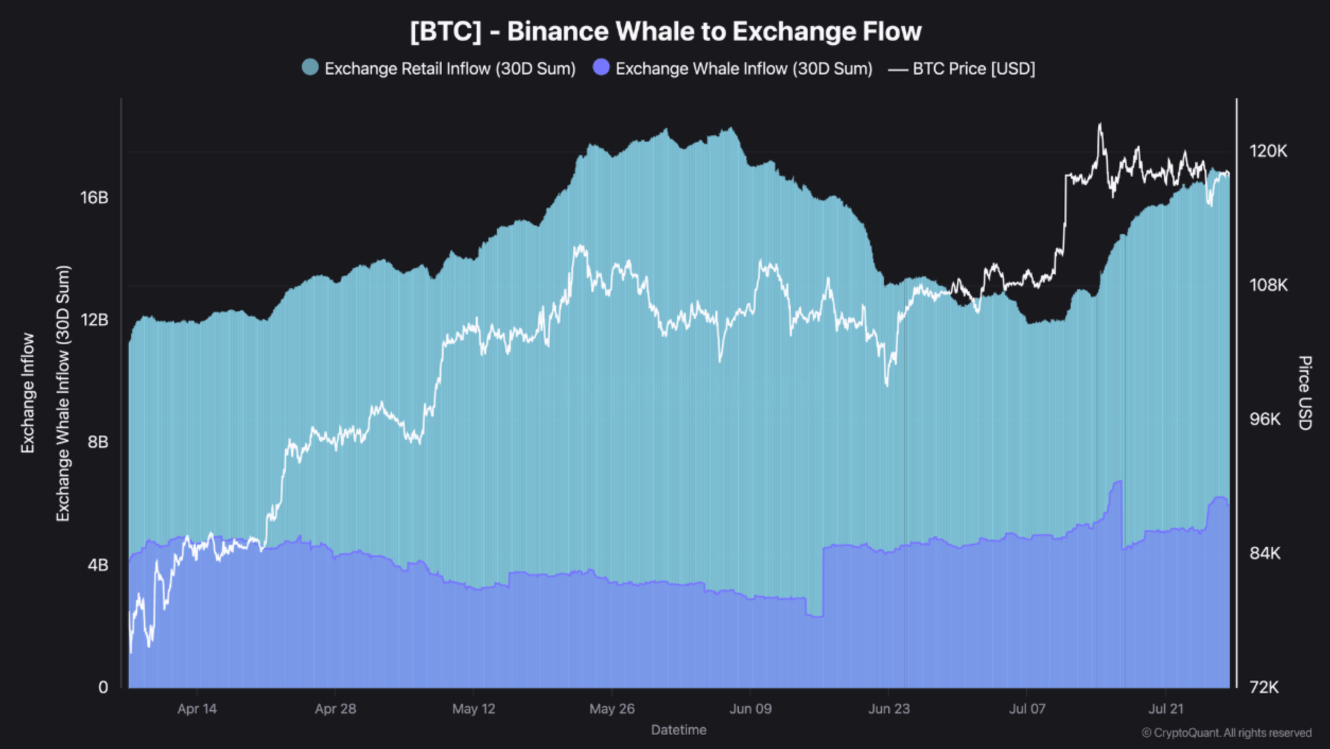Click the vertical Exchange Whale Inflow (30D Sum) axis title
Image resolution: width=1330 pixels, height=749 pixels.
63,393
